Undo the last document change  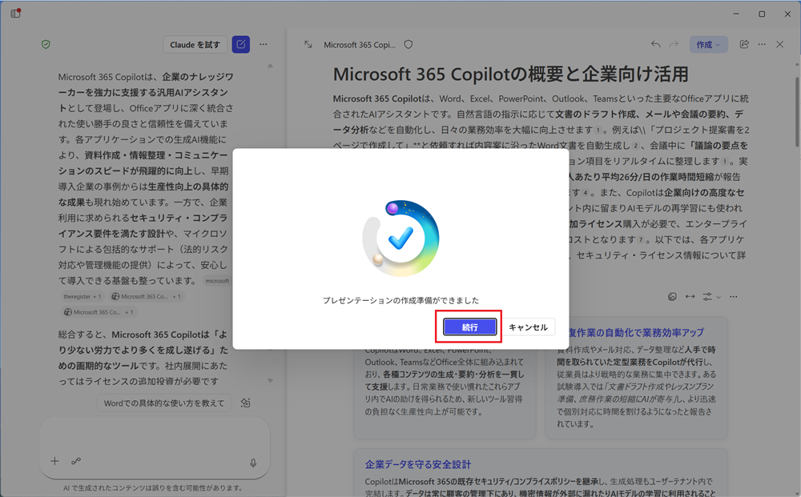[x=655, y=45]
